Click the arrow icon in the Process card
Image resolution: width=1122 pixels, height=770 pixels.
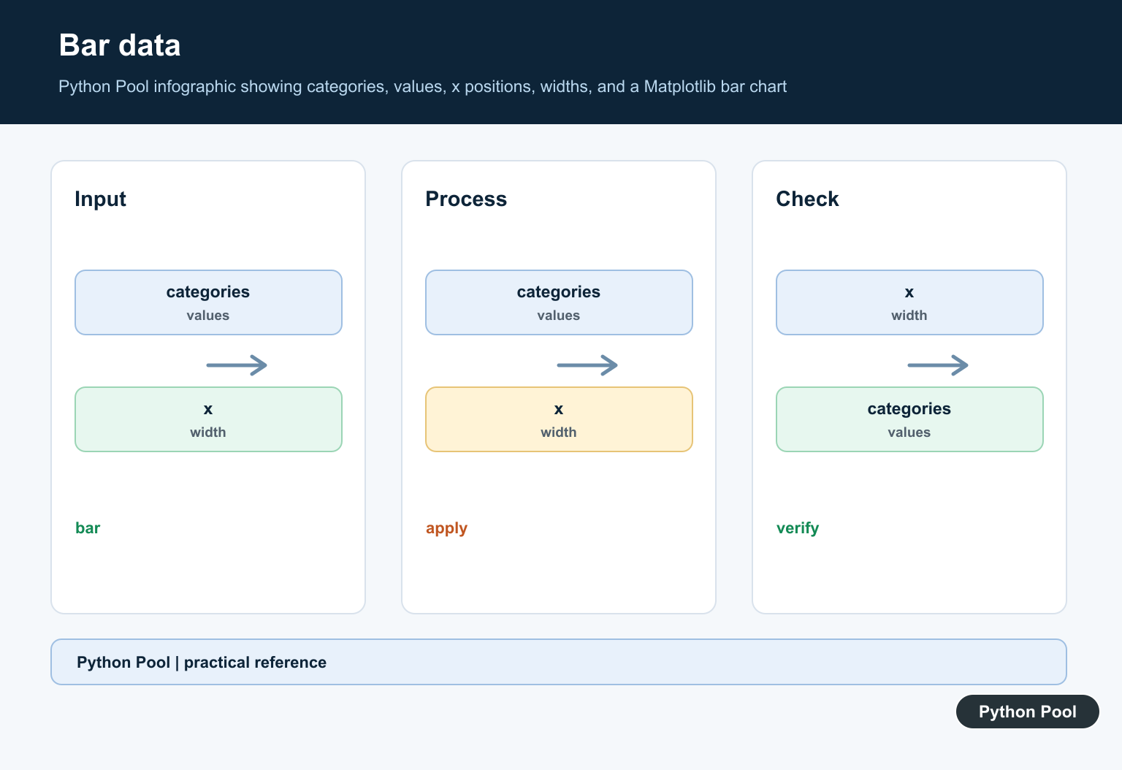[x=587, y=365]
